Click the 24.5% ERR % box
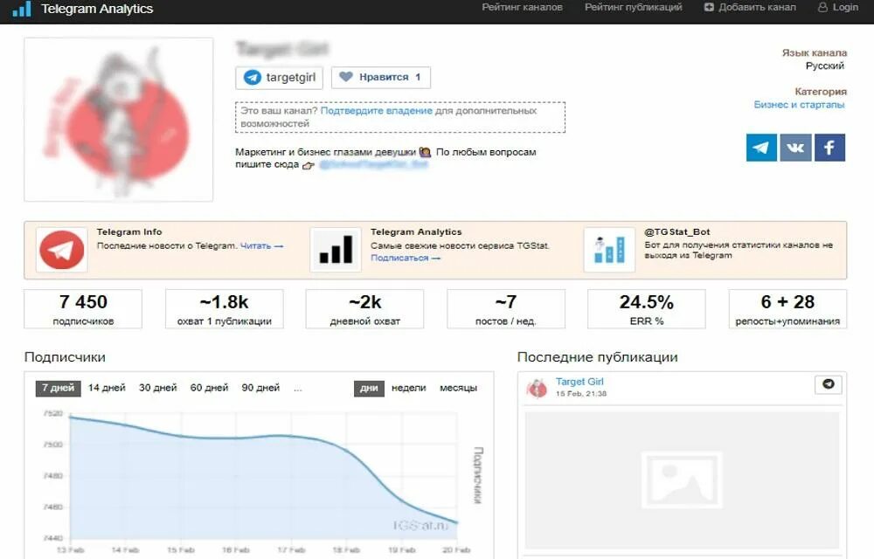Image resolution: width=874 pixels, height=559 pixels. click(647, 309)
